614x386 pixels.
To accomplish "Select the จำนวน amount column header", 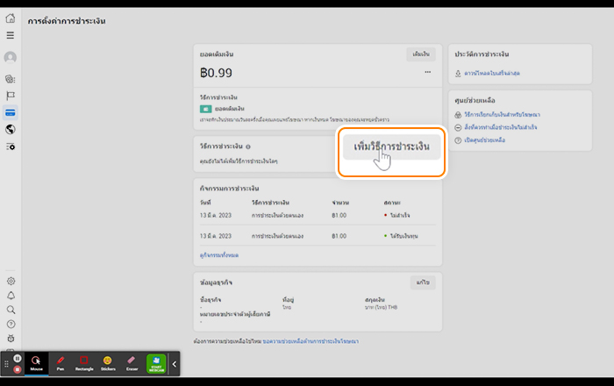I will point(340,203).
